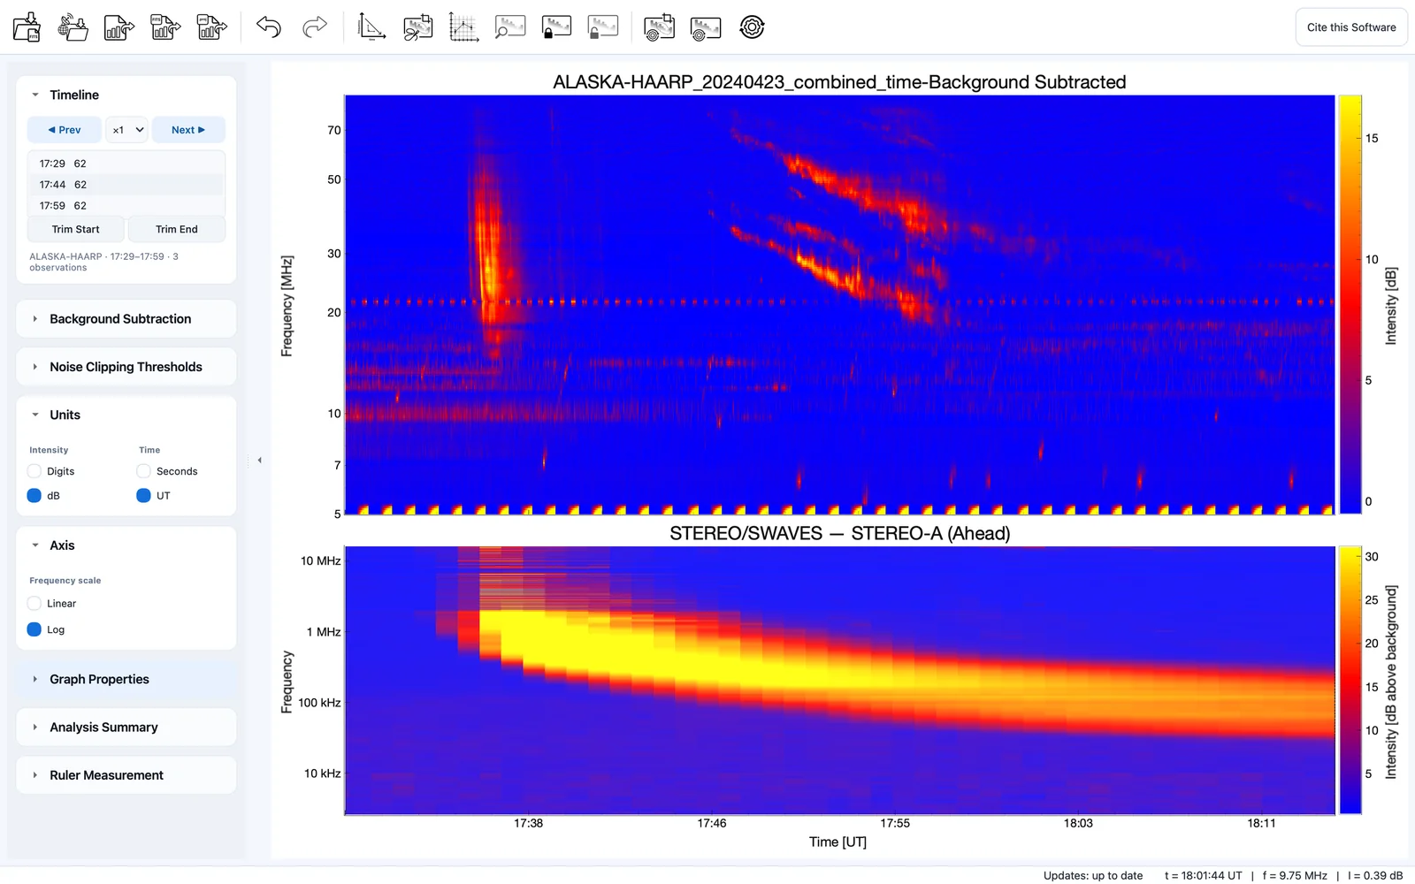Undo the last action
Viewport: 1415px width, 884px height.
(x=269, y=27)
